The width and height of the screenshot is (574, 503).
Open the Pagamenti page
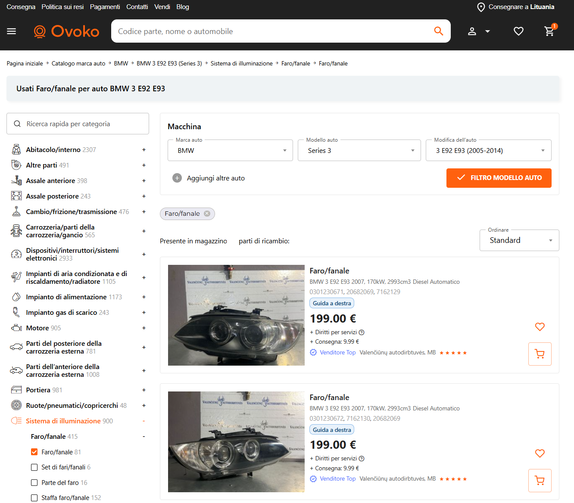pos(105,7)
